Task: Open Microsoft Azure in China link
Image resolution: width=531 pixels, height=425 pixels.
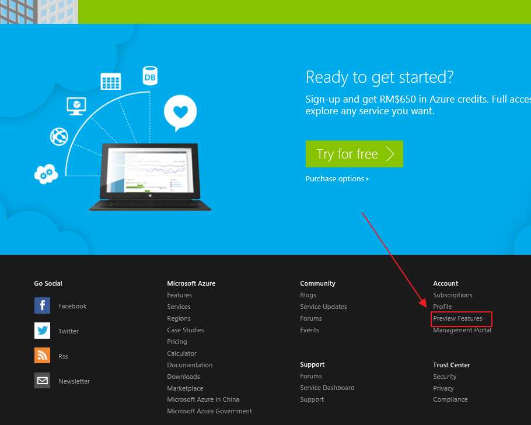Action: (x=203, y=399)
